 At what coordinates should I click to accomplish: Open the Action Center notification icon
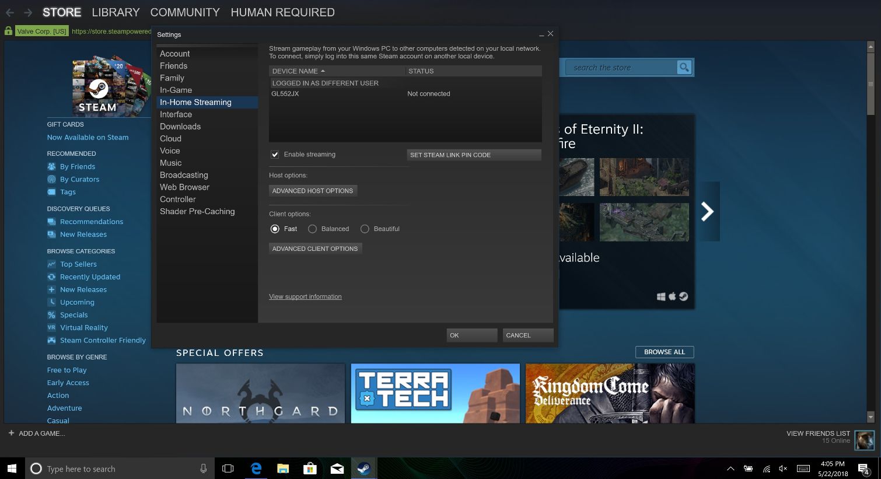pyautogui.click(x=864, y=468)
